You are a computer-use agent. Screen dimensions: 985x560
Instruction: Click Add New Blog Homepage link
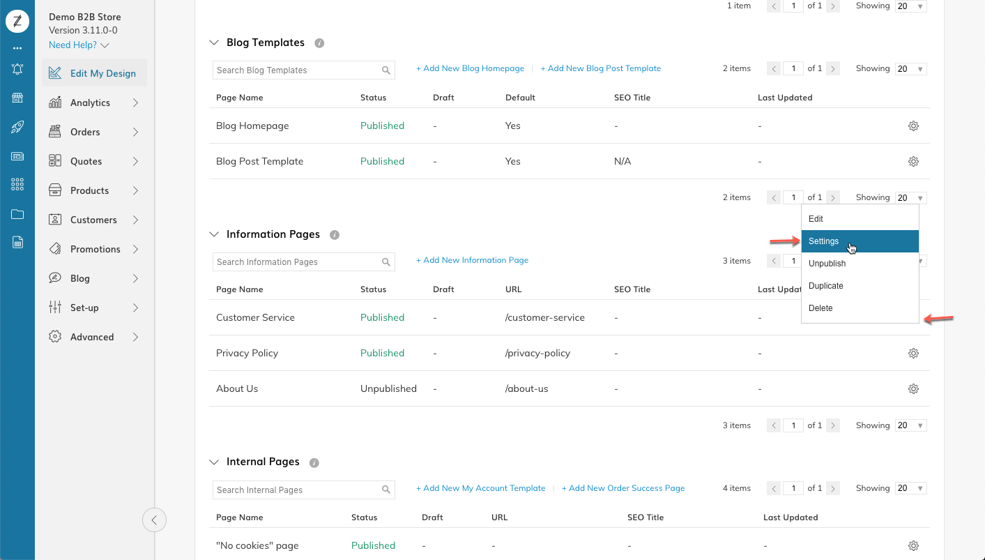471,68
